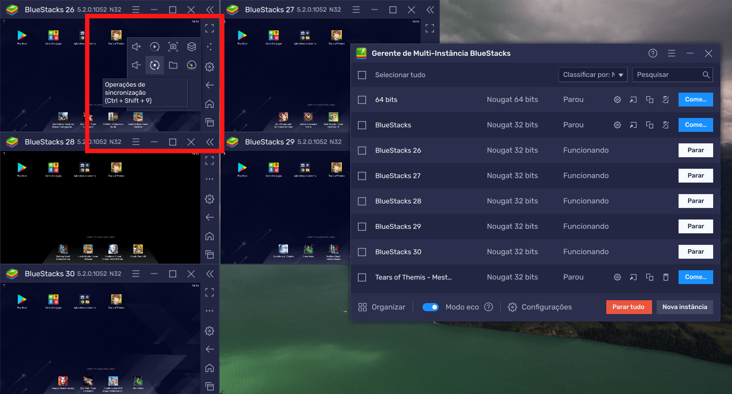Click Parar tudo button
732x394 pixels.
tap(629, 307)
